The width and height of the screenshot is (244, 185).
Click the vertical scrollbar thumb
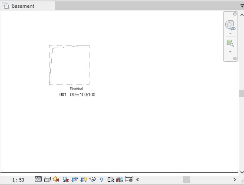click(x=241, y=93)
